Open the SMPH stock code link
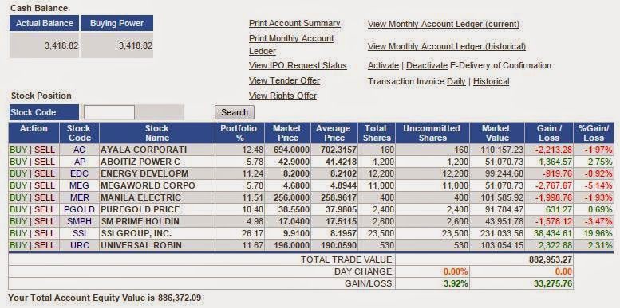 pyautogui.click(x=80, y=221)
